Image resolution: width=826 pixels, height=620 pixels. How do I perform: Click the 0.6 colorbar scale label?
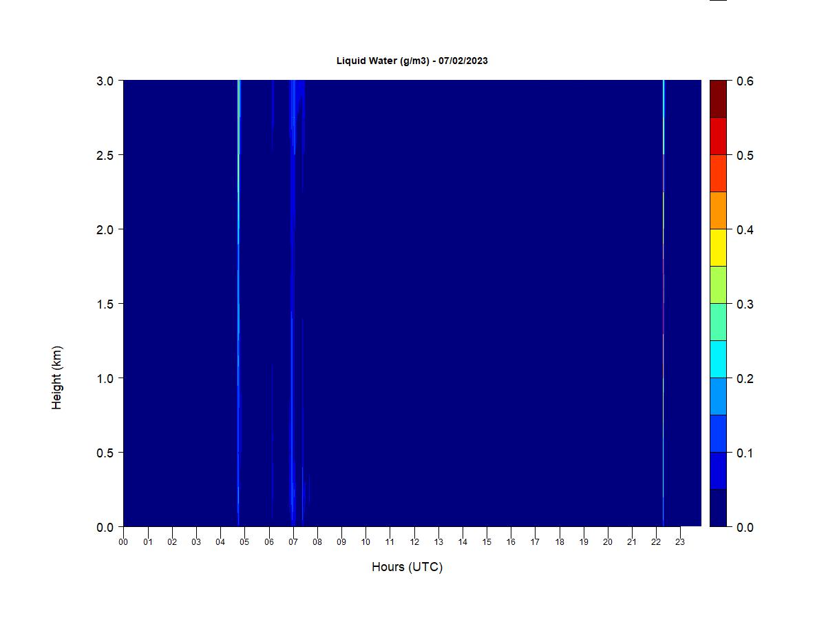(x=745, y=81)
